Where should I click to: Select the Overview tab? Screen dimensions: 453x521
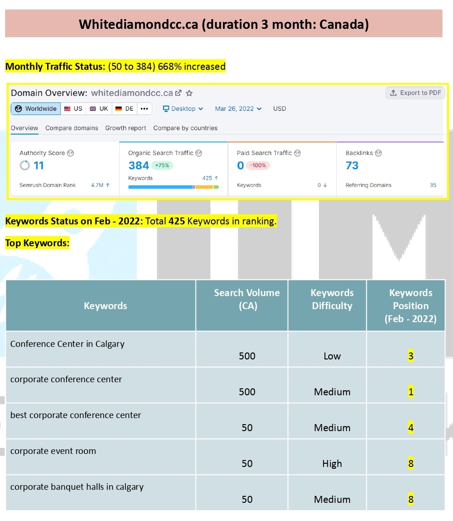coord(24,128)
